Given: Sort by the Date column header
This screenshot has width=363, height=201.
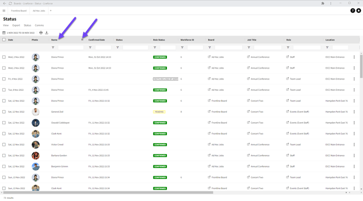Looking at the screenshot, I should (x=11, y=40).
